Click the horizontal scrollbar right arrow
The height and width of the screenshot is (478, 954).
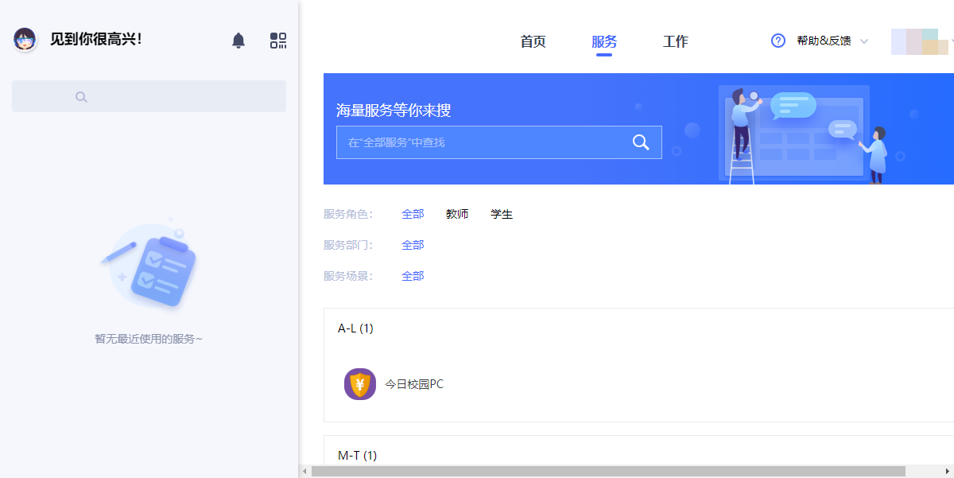[948, 472]
